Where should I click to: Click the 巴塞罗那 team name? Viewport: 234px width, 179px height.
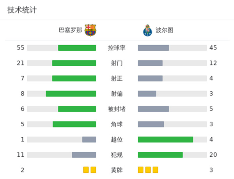(x=70, y=30)
